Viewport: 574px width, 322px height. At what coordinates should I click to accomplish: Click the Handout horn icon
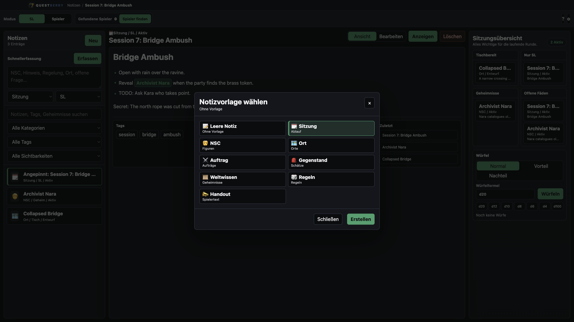[x=205, y=194]
